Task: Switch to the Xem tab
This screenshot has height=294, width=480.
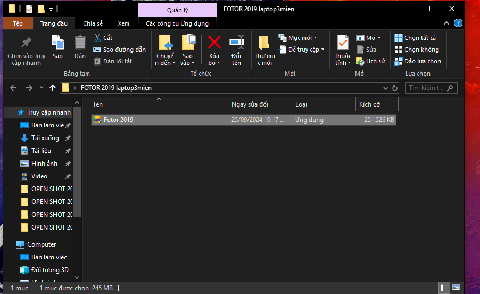Action: (123, 23)
